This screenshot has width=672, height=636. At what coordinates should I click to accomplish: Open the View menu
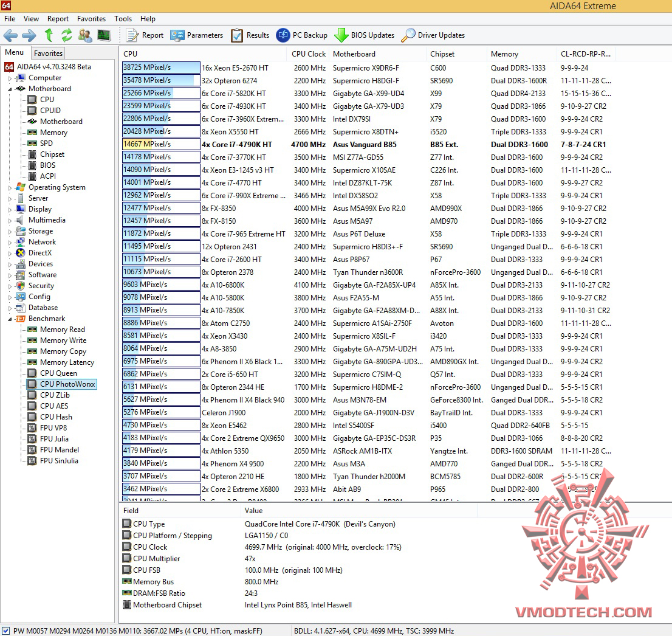(31, 19)
